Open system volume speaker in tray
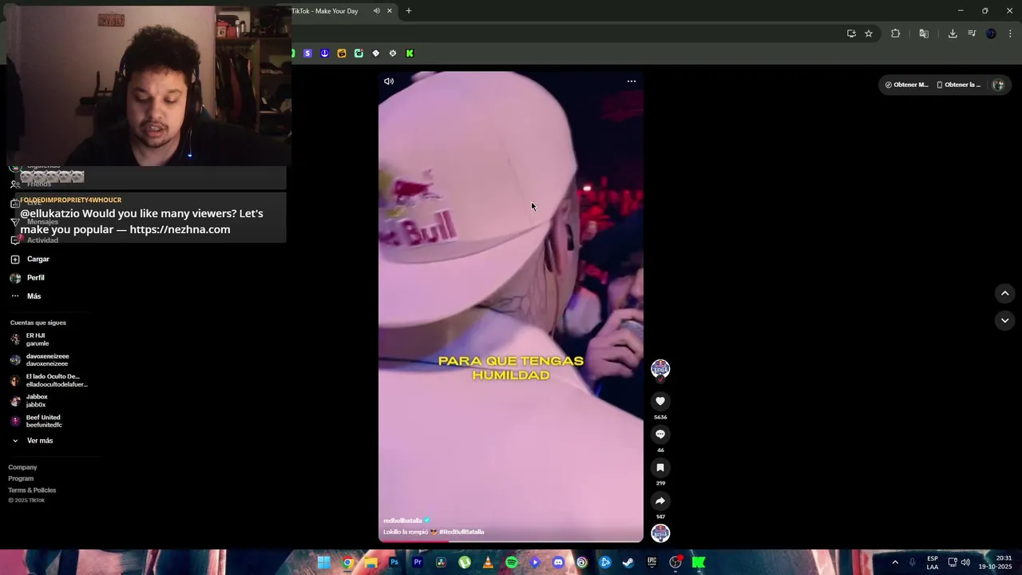The image size is (1022, 575). click(x=965, y=562)
